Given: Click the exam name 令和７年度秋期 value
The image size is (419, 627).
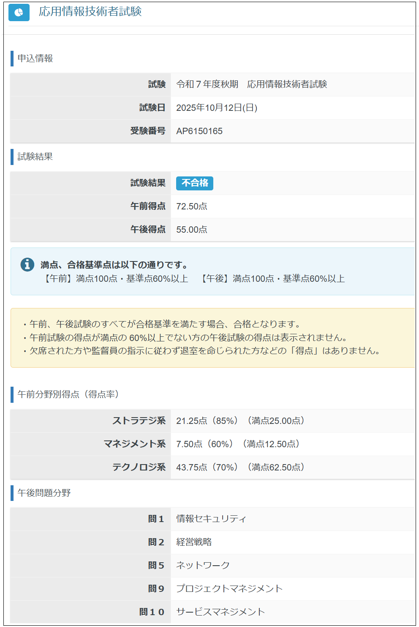Looking at the screenshot, I should pos(251,84).
